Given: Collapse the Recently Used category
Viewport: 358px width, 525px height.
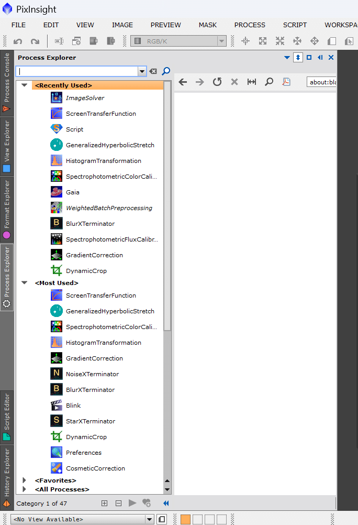Looking at the screenshot, I should coord(24,85).
